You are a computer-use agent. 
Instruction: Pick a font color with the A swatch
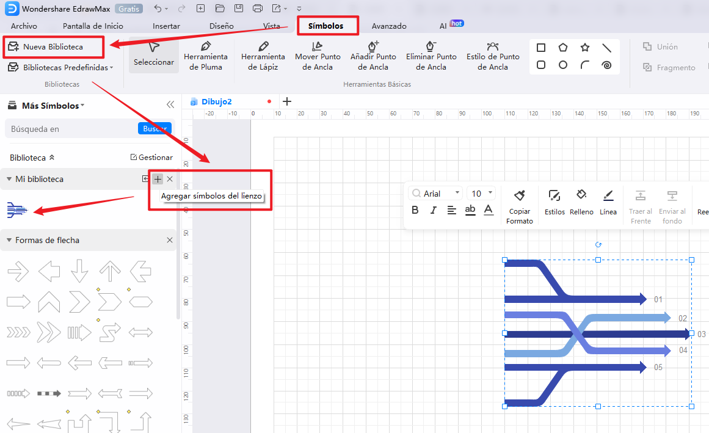[489, 210]
